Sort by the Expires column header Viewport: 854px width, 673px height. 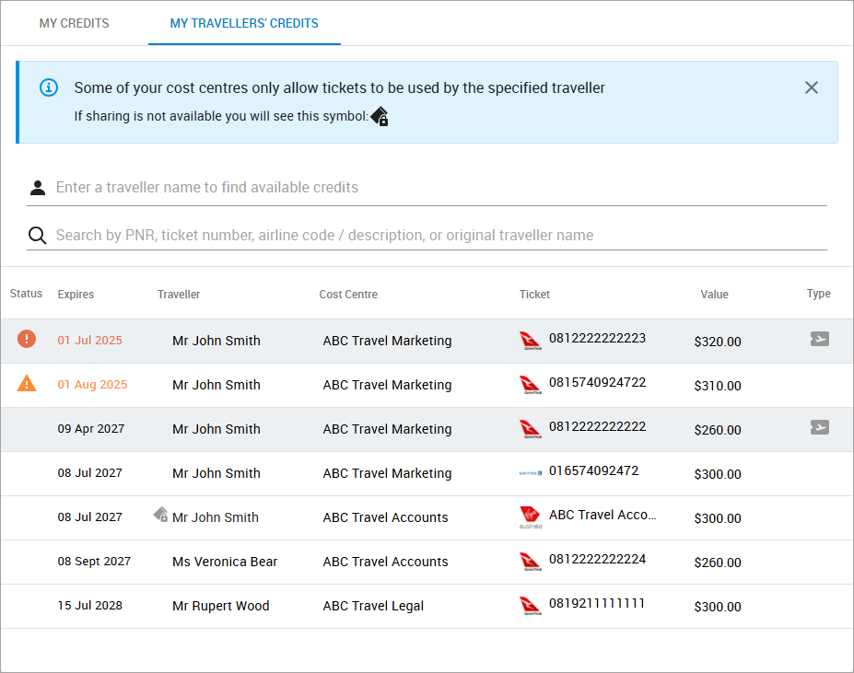coord(76,295)
